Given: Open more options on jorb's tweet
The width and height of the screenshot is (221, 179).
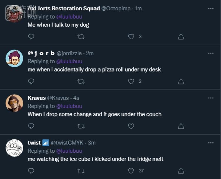Looking at the screenshot, I should point(211,53).
